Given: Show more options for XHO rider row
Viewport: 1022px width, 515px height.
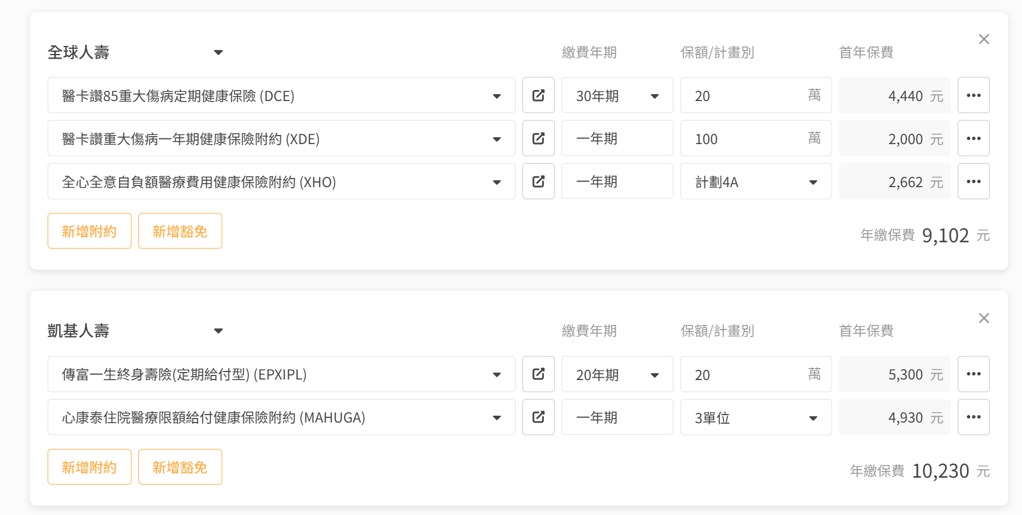Looking at the screenshot, I should tap(973, 181).
